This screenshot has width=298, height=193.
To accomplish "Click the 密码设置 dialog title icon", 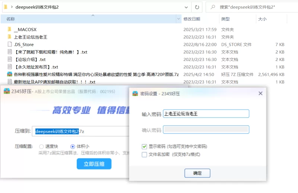I will click(x=135, y=94).
